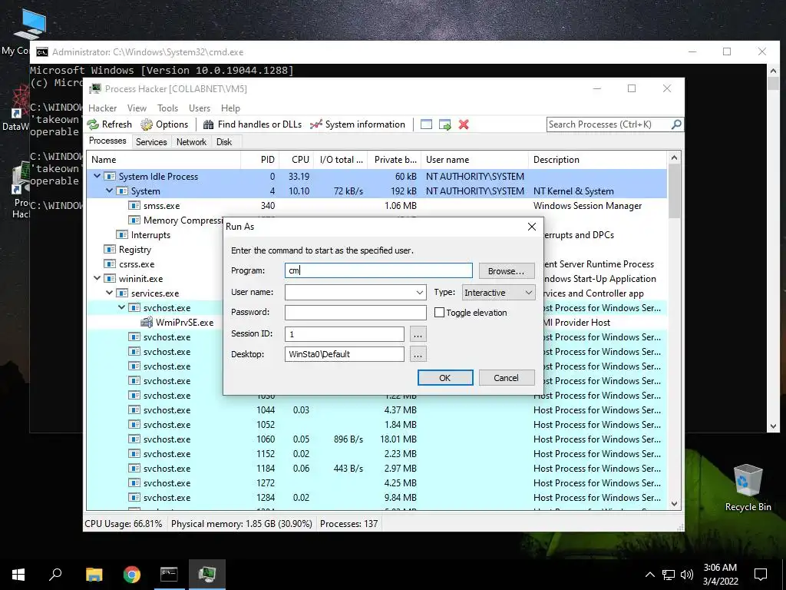Select the svchost.exe row with PID 1060

tap(377, 439)
